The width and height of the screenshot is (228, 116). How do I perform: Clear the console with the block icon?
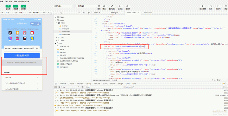(x=59, y=87)
